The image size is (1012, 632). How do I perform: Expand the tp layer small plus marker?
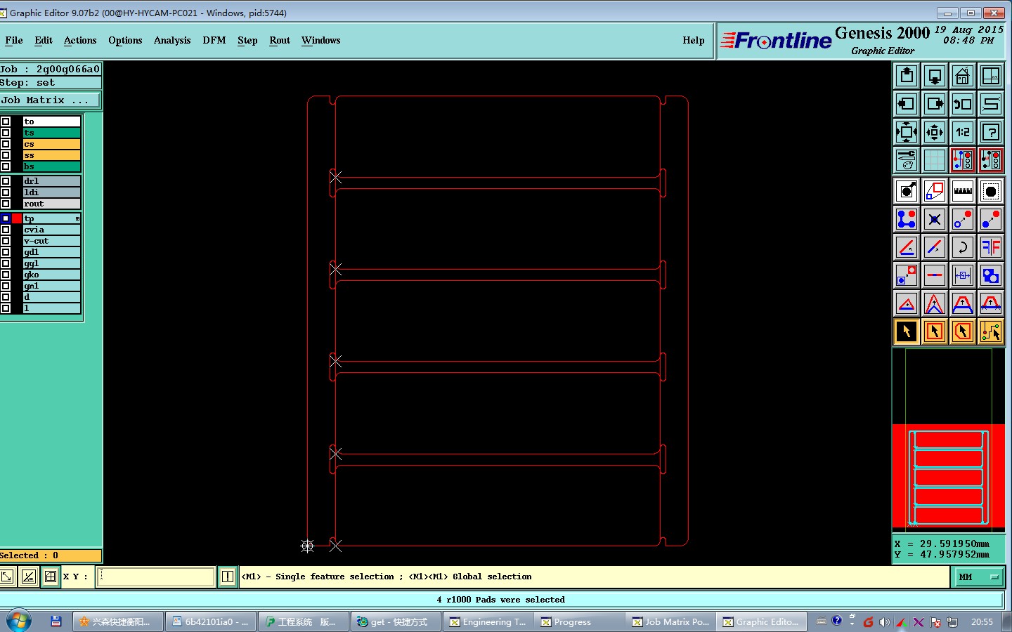(77, 219)
